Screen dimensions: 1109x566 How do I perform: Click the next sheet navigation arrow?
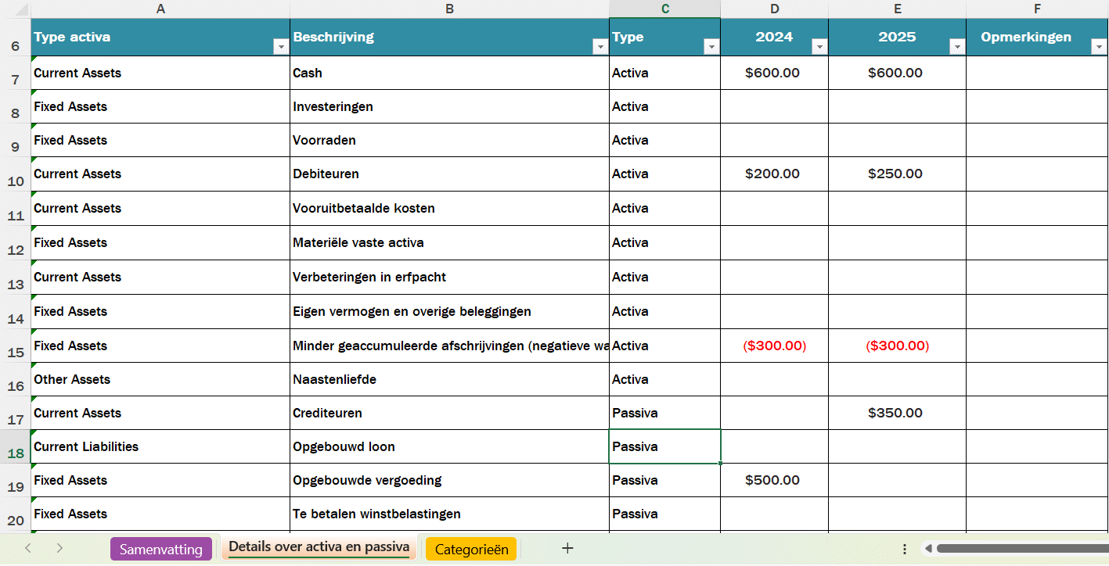tap(59, 549)
